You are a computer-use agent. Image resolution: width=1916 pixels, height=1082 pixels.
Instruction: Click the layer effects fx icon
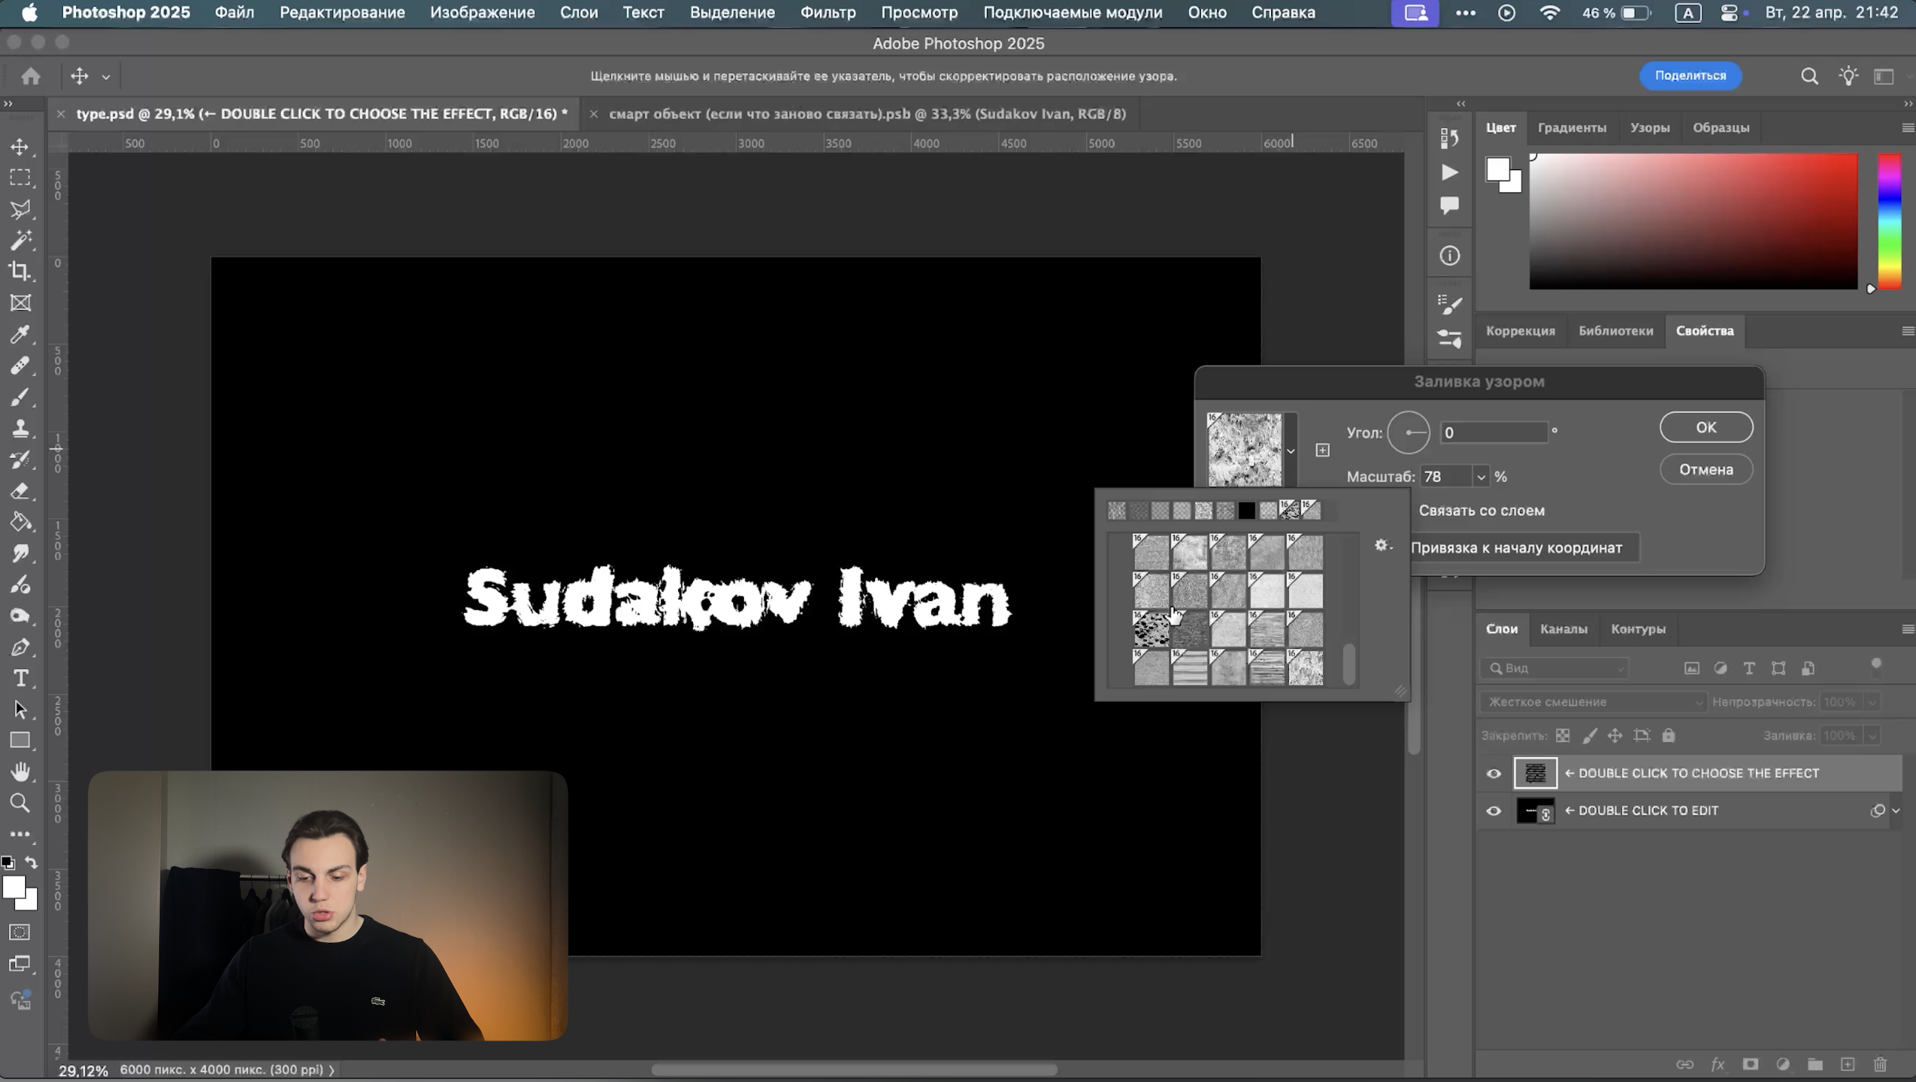1718,1064
